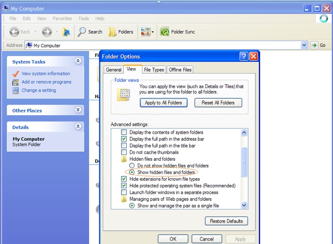The height and width of the screenshot is (244, 333).
Task: Click the My Computer icon in address bar
Action: (29, 45)
